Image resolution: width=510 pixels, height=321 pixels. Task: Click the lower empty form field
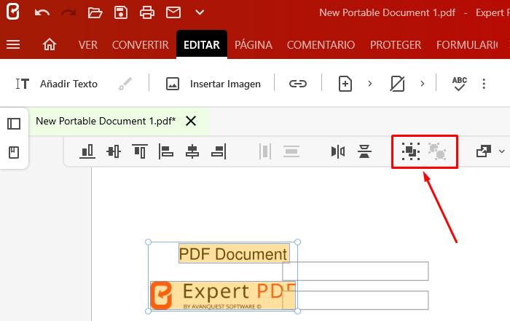tap(356, 300)
